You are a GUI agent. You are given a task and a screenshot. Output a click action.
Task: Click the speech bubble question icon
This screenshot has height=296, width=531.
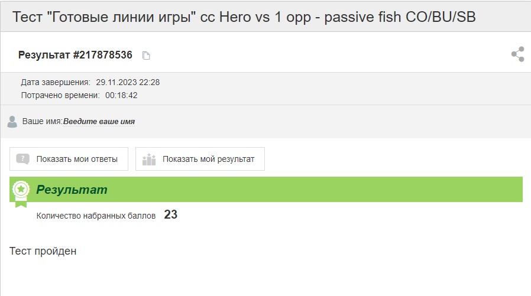(x=22, y=159)
